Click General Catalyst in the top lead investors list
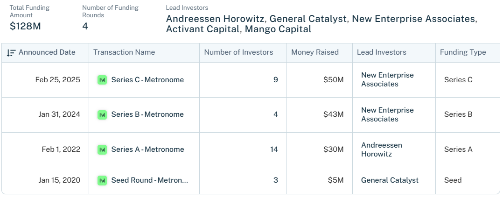The width and height of the screenshot is (503, 199). (x=308, y=19)
